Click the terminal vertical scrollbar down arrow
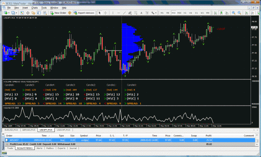 tap(257, 144)
